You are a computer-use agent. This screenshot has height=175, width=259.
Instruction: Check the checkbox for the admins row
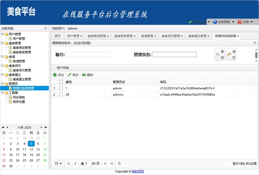point(60,94)
